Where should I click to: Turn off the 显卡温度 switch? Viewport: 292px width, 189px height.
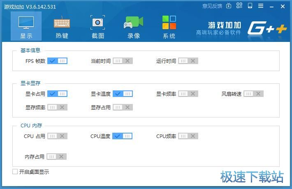[123, 94]
